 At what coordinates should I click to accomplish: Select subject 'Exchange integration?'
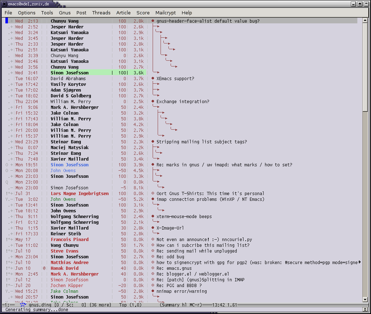(183, 101)
